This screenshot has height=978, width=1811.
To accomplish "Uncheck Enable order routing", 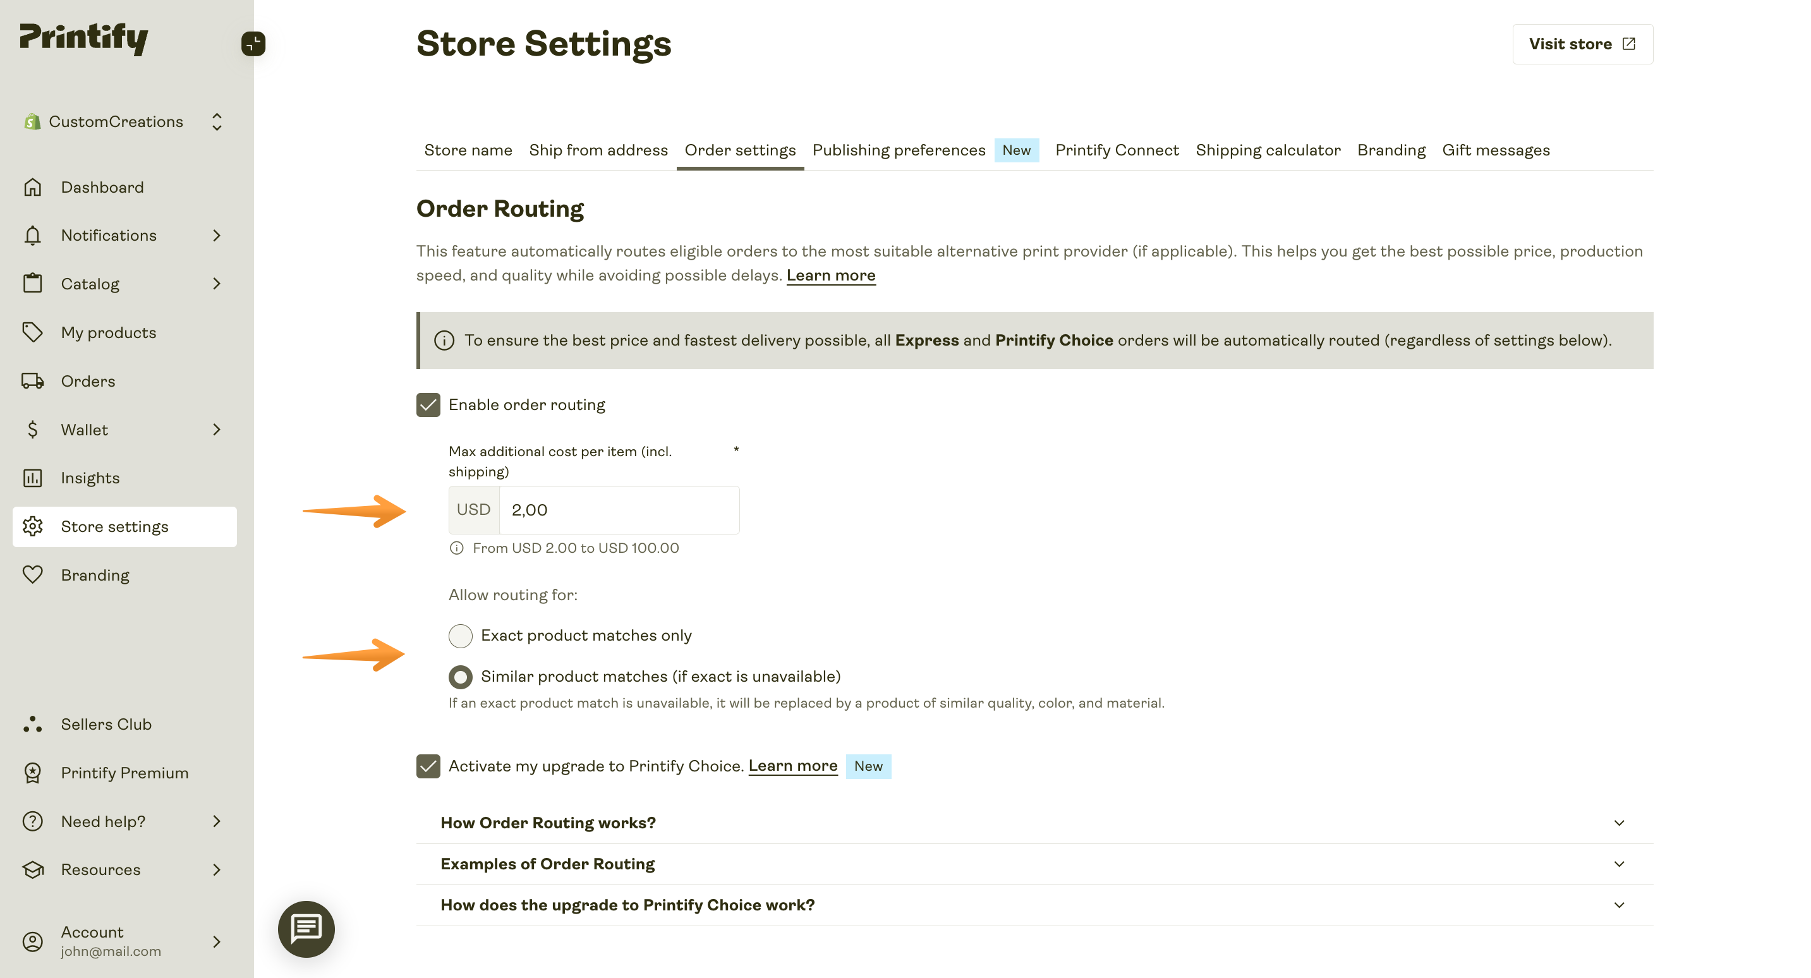I will 428,404.
